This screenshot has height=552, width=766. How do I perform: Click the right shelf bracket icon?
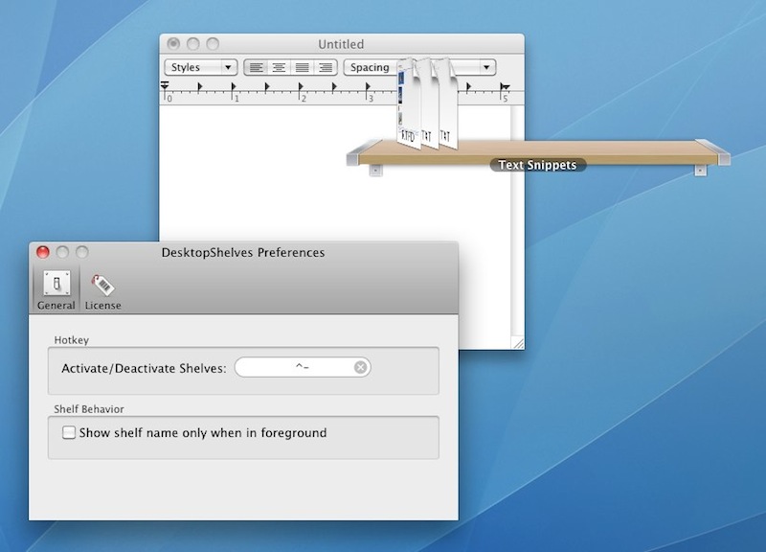click(x=701, y=170)
